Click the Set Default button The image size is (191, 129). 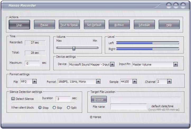tap(94, 25)
